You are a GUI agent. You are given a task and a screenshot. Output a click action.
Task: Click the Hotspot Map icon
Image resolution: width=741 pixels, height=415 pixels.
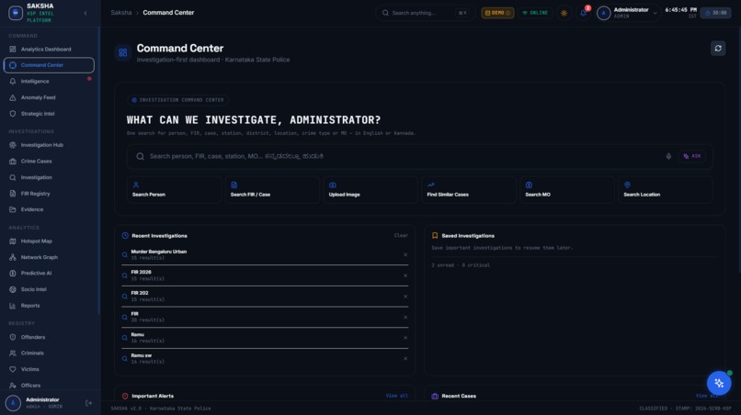(13, 241)
